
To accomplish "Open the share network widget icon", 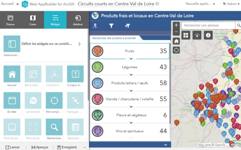I will point(197,35).
